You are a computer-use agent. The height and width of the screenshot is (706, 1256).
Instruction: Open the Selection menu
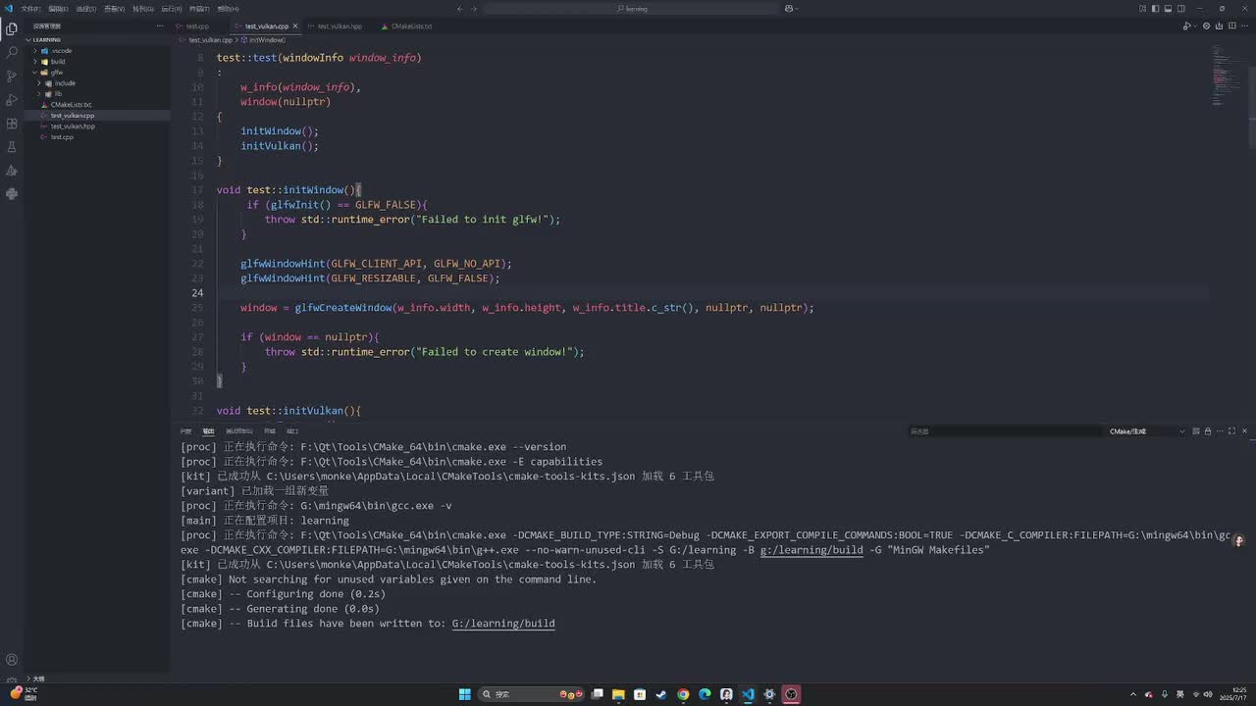click(86, 8)
